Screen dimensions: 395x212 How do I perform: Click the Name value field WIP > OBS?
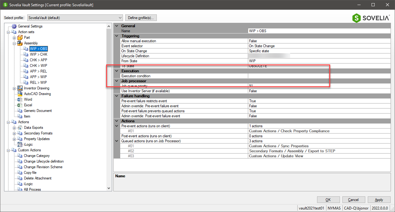pos(319,31)
